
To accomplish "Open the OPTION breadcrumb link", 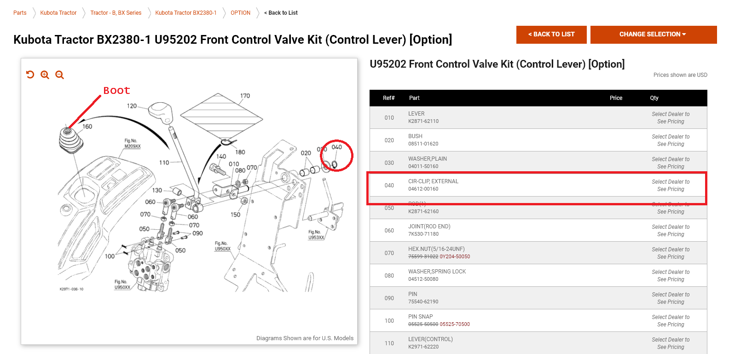I will [241, 13].
